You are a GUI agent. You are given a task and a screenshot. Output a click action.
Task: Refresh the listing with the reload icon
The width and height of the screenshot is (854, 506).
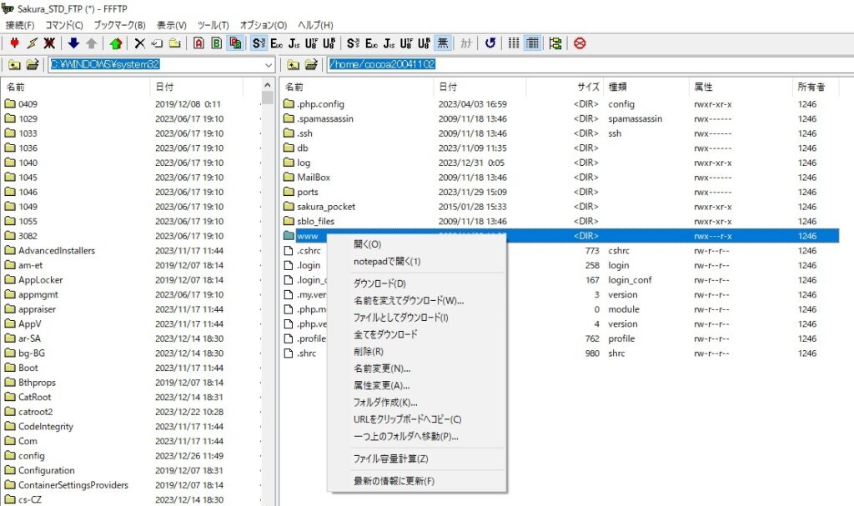490,43
